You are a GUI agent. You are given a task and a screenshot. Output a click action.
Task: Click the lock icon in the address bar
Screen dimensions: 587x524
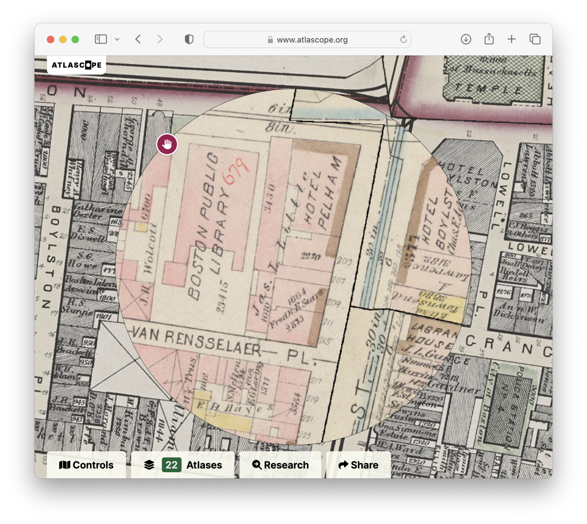(x=270, y=40)
